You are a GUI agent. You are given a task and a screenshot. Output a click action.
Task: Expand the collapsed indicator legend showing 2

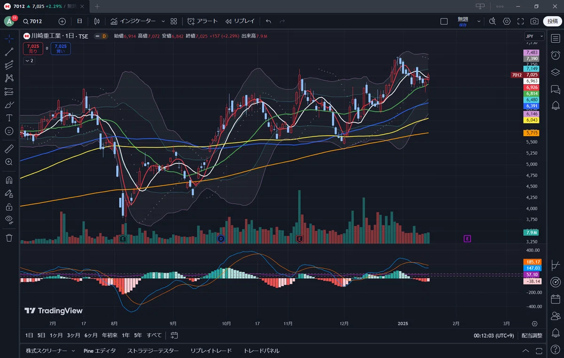tap(29, 61)
